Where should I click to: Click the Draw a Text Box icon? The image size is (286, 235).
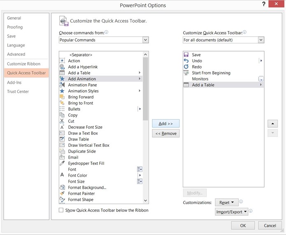[62, 133]
